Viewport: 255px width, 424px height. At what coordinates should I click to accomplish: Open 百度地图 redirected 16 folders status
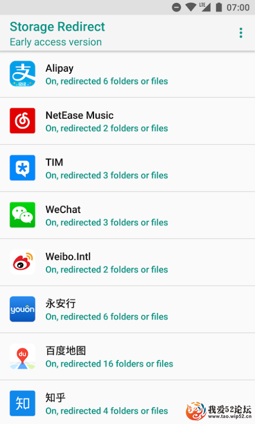coord(109,364)
